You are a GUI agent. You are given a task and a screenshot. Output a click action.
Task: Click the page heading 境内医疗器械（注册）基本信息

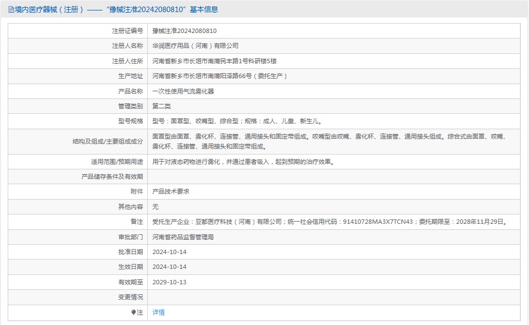116,9
